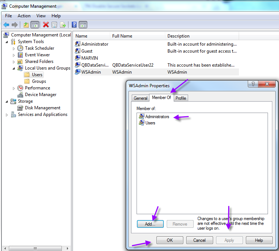279x251 pixels.
Task: Toggle the Show/Hide Console Tree icon
Action: point(35,25)
